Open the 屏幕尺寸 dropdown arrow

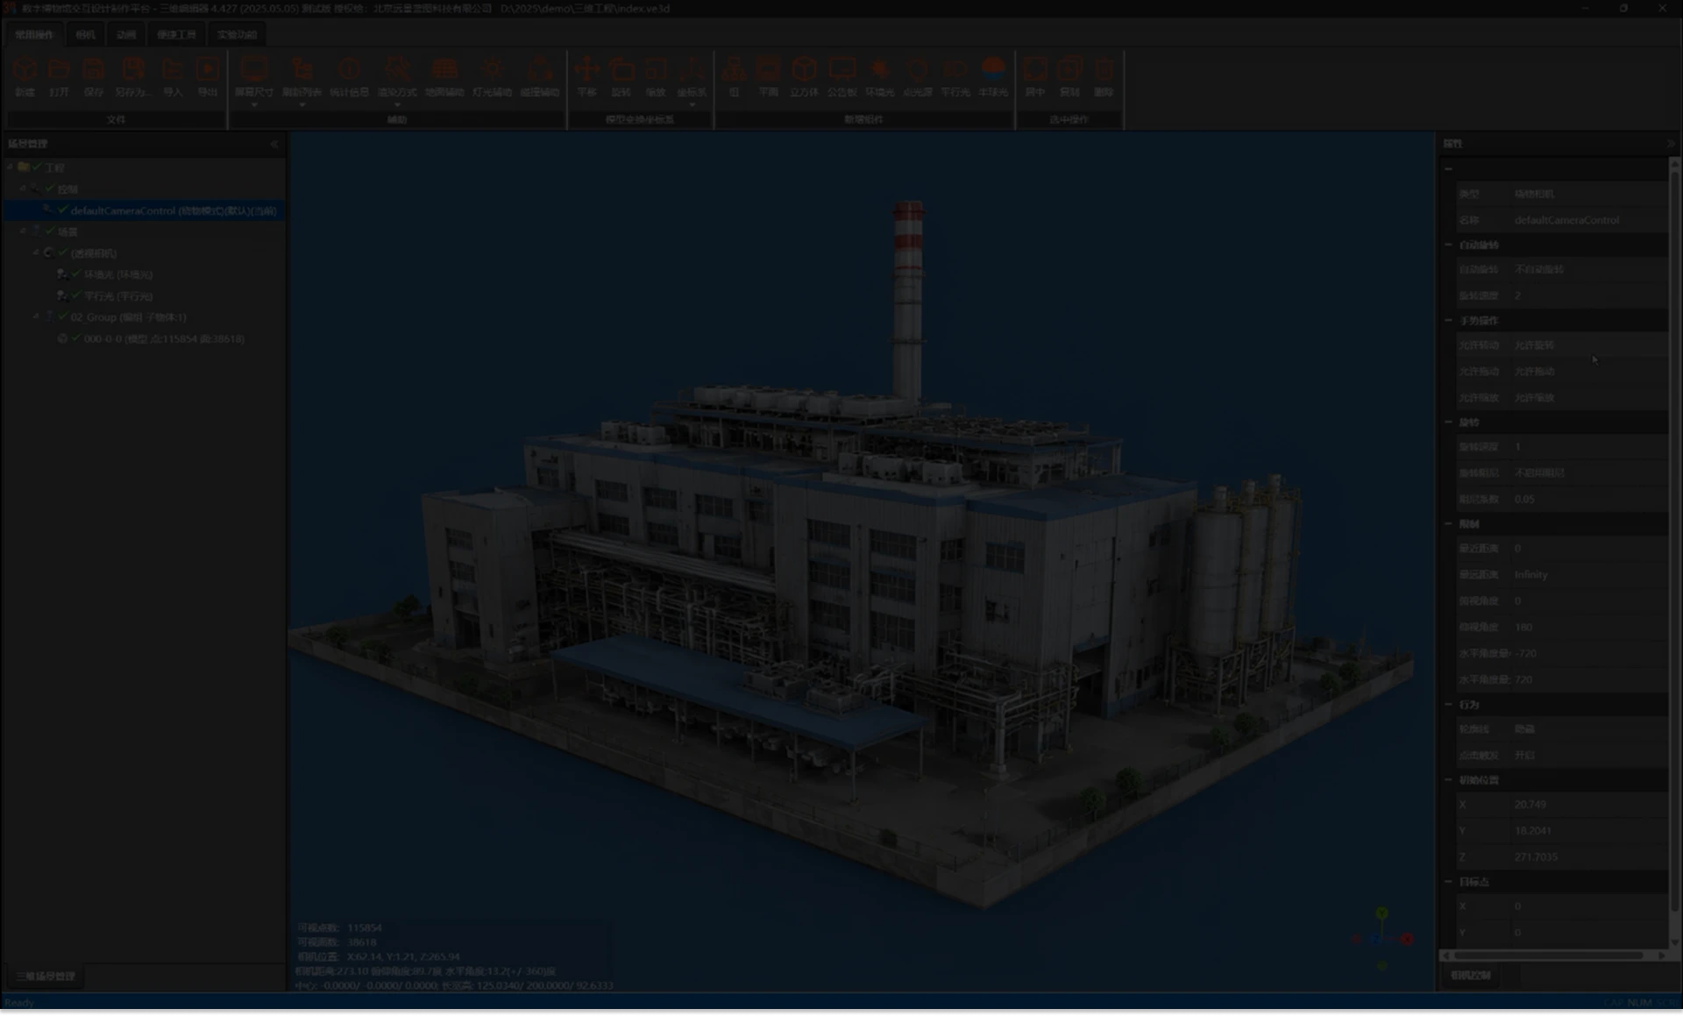point(254,105)
